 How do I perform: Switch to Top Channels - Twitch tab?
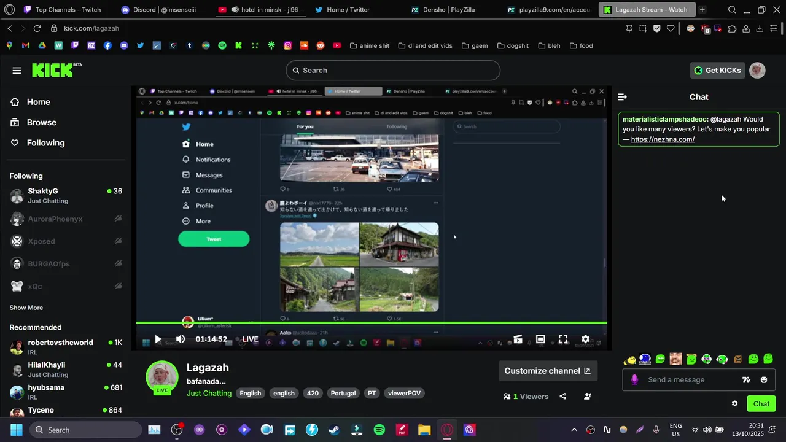61,10
